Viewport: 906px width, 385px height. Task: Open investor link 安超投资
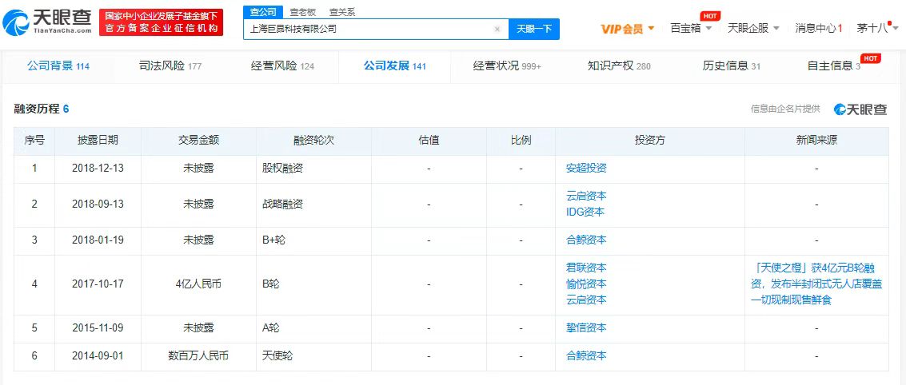586,169
